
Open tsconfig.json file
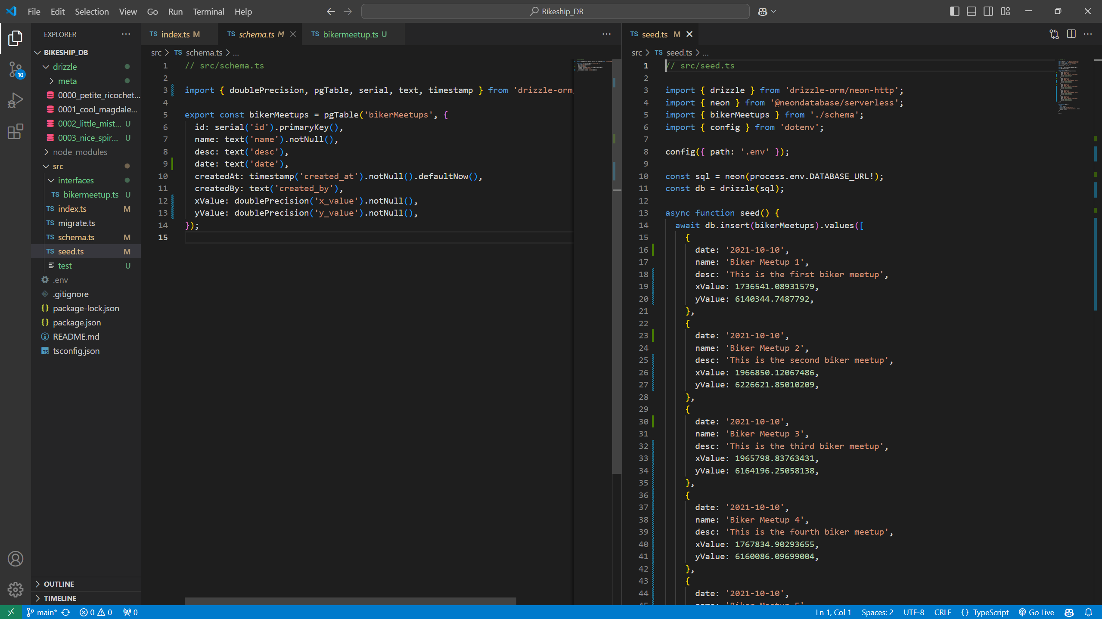pyautogui.click(x=86, y=351)
